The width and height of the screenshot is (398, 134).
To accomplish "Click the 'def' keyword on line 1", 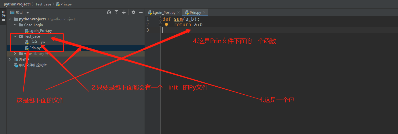I will (167, 19).
